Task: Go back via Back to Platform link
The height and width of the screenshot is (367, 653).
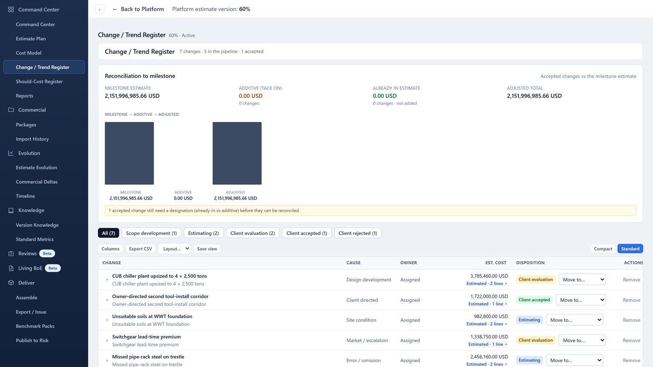Action: click(x=138, y=9)
